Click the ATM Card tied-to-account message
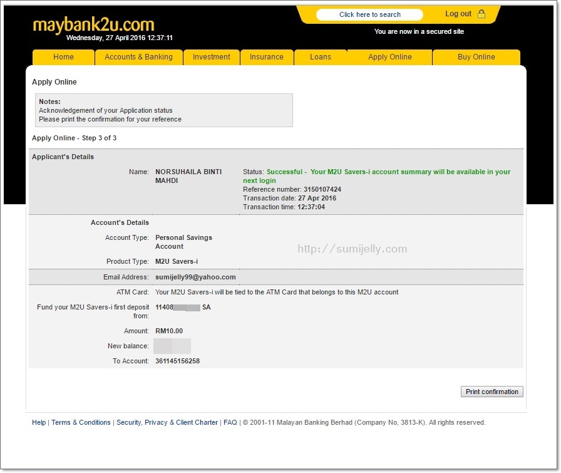Image resolution: width=561 pixels, height=473 pixels. pyautogui.click(x=277, y=292)
